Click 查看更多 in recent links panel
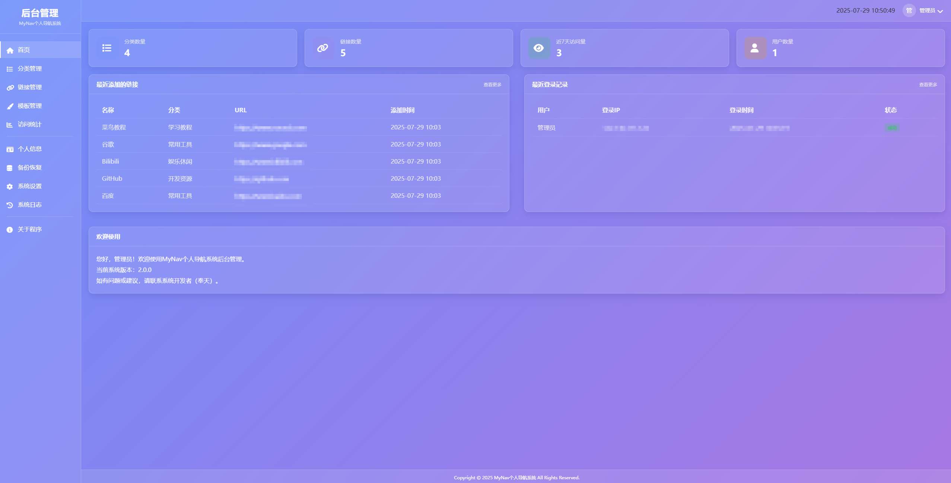Viewport: 951px width, 483px height. pyautogui.click(x=492, y=85)
